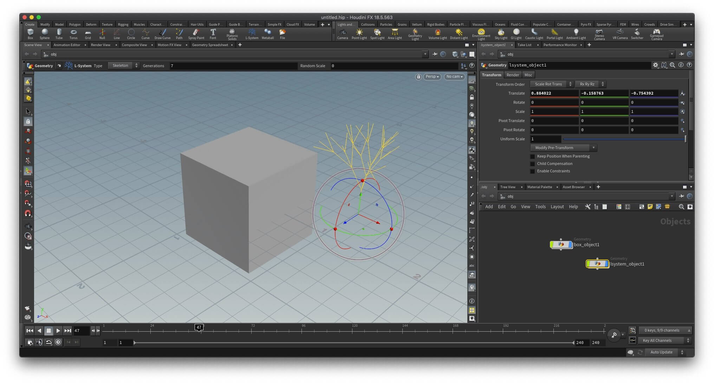Toggle the Child Compensation checkbox
The width and height of the screenshot is (714, 383).
(x=533, y=164)
